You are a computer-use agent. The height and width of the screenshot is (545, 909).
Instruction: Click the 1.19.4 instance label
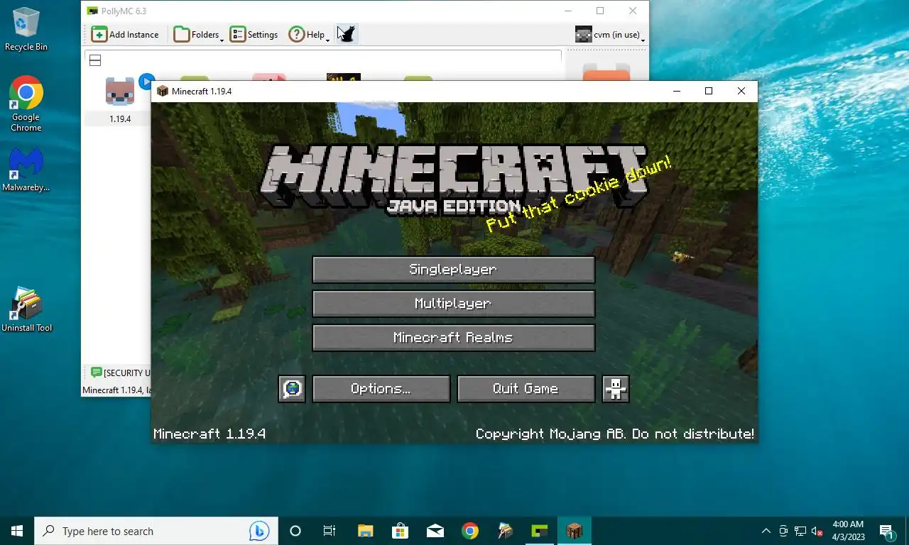click(x=120, y=119)
